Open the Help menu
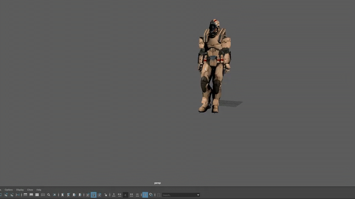This screenshot has width=355, height=199. (x=39, y=190)
